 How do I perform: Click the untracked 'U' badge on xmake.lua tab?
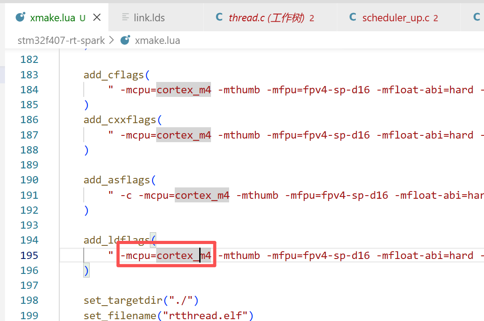tap(82, 18)
